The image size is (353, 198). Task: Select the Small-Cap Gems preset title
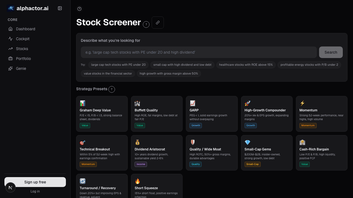[x=258, y=149]
